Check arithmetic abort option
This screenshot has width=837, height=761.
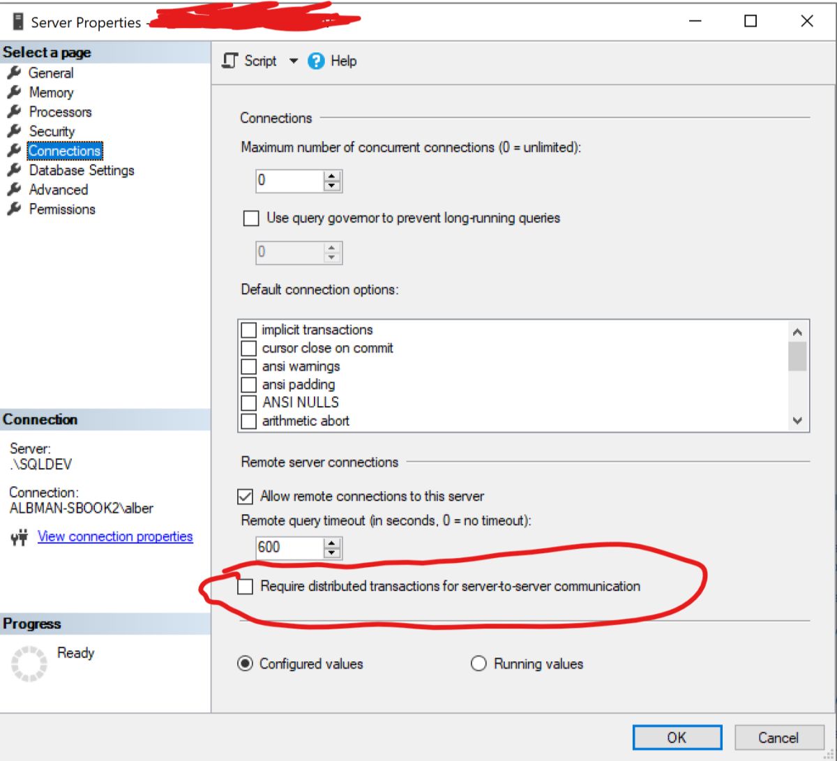click(248, 421)
